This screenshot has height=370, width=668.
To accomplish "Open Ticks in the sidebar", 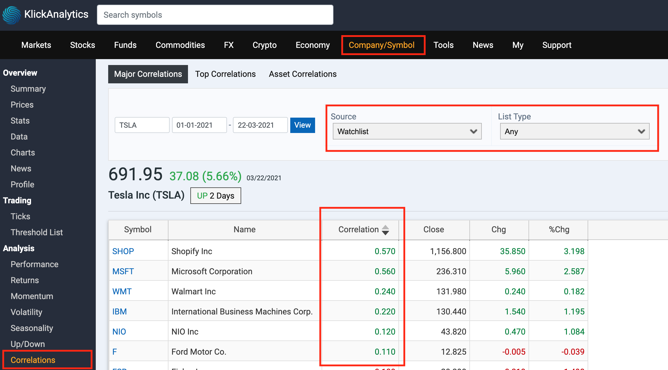I will click(20, 216).
